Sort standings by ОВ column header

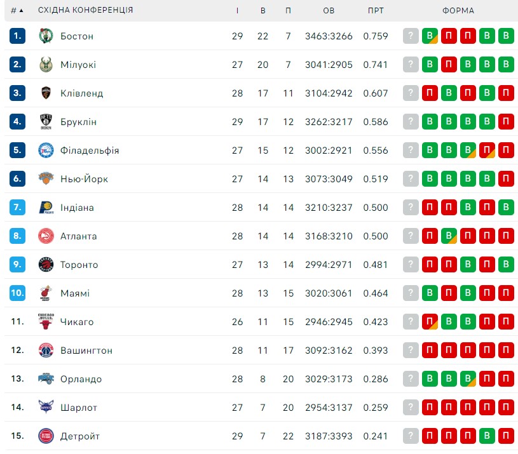click(329, 11)
